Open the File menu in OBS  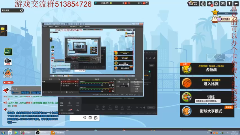45,27
